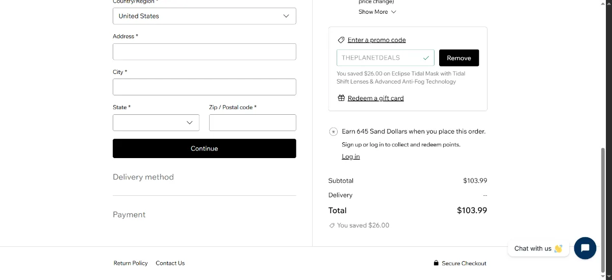Click the saved tag icon below Total
The width and height of the screenshot is (612, 280).
[x=332, y=225]
